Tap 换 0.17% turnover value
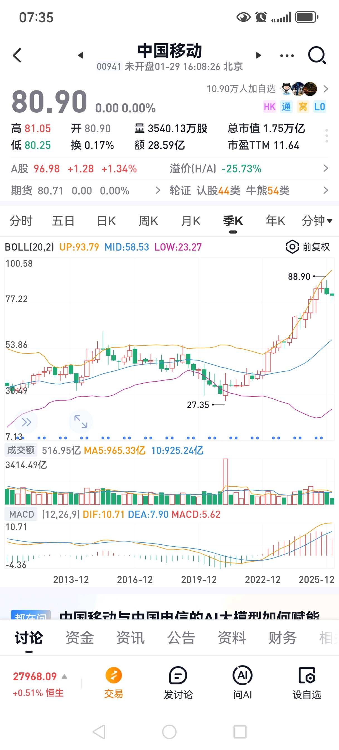The image size is (339, 750). 92,145
